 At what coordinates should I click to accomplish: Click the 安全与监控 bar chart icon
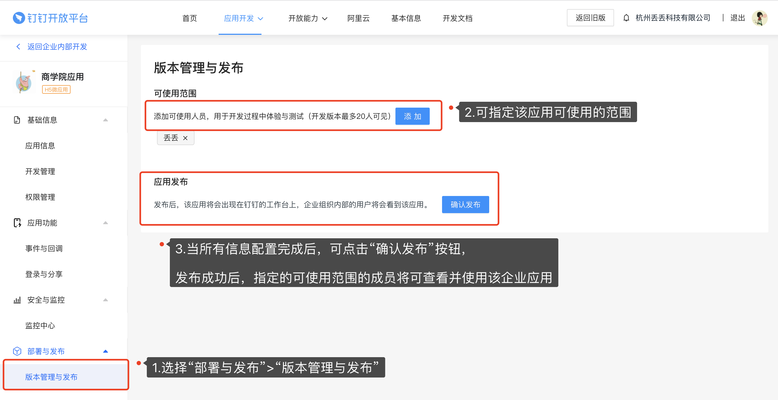click(x=17, y=300)
